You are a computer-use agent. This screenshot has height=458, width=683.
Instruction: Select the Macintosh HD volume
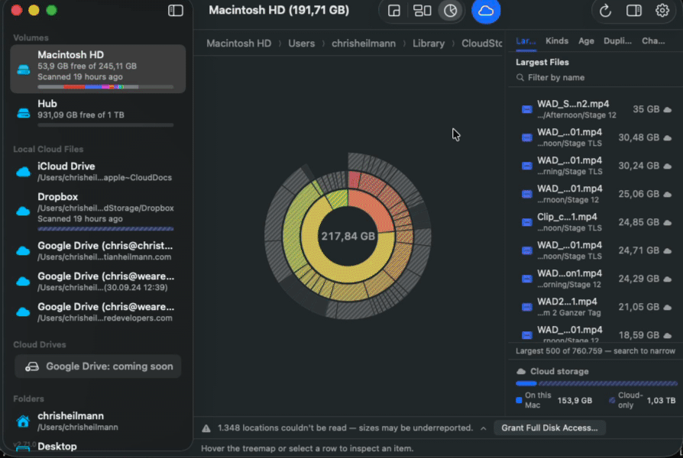click(x=98, y=69)
